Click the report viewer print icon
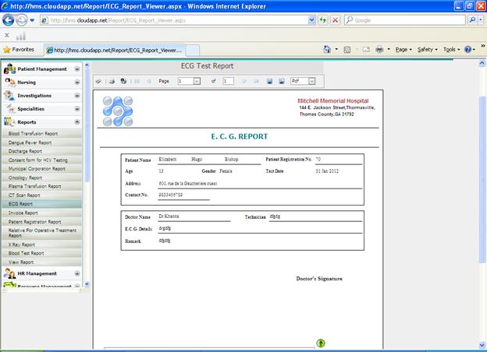The width and height of the screenshot is (487, 352). click(112, 81)
